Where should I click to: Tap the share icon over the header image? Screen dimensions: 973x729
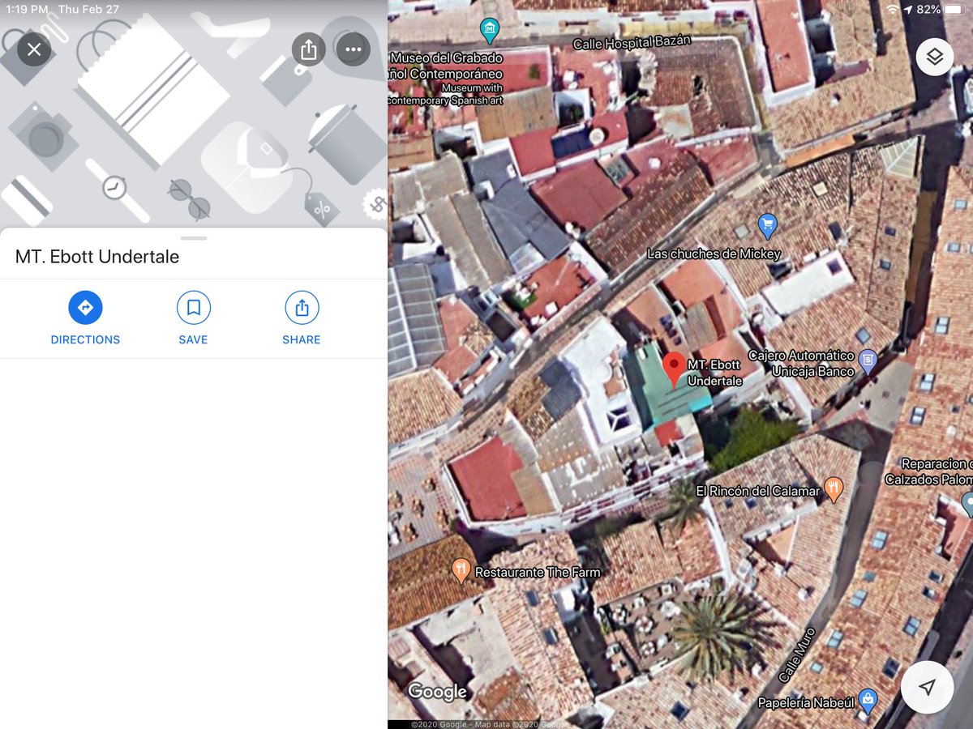[309, 49]
